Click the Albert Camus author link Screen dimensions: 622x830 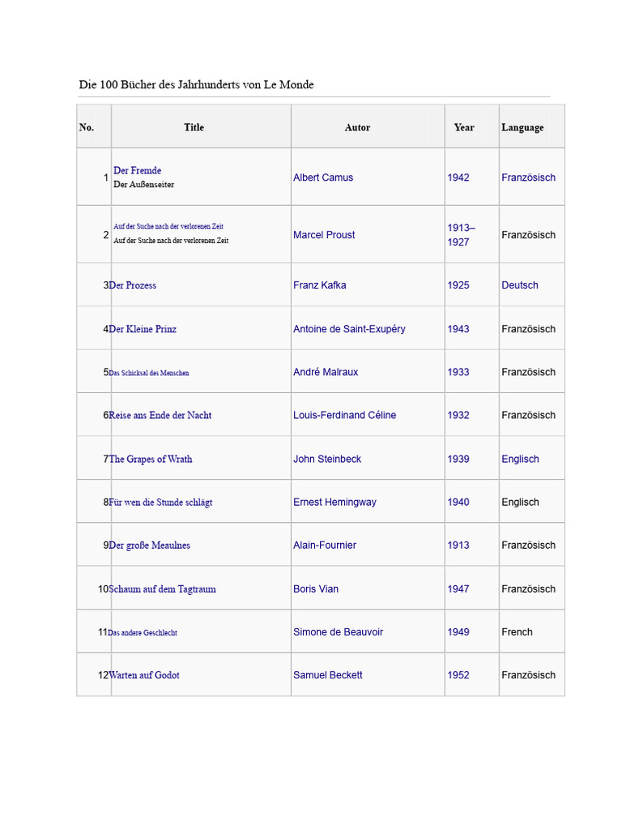coord(323,178)
